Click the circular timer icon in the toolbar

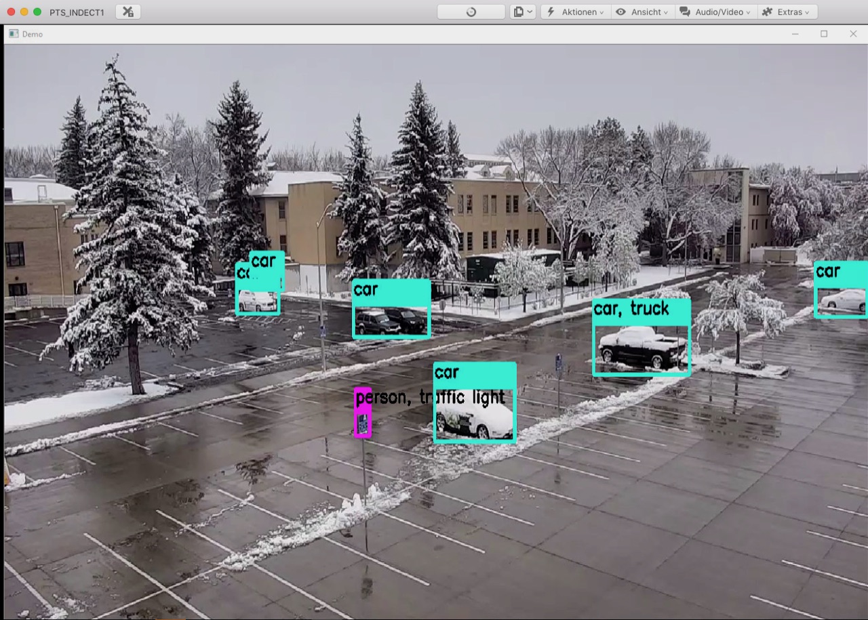point(470,12)
